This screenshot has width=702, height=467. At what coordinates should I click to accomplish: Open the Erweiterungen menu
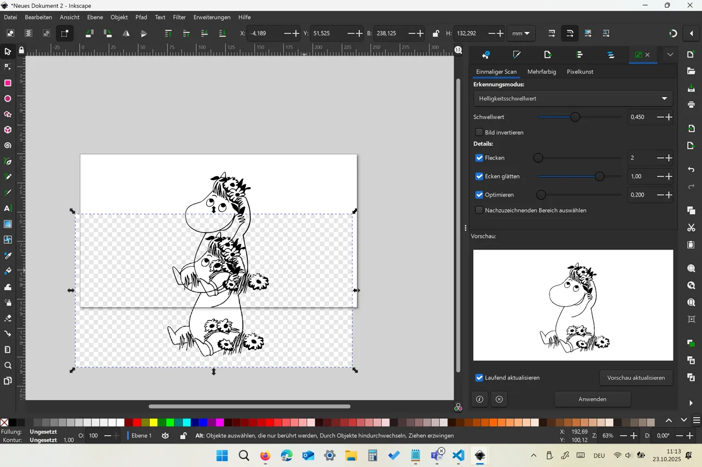(212, 17)
